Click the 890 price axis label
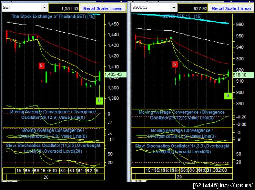 tap(240, 104)
